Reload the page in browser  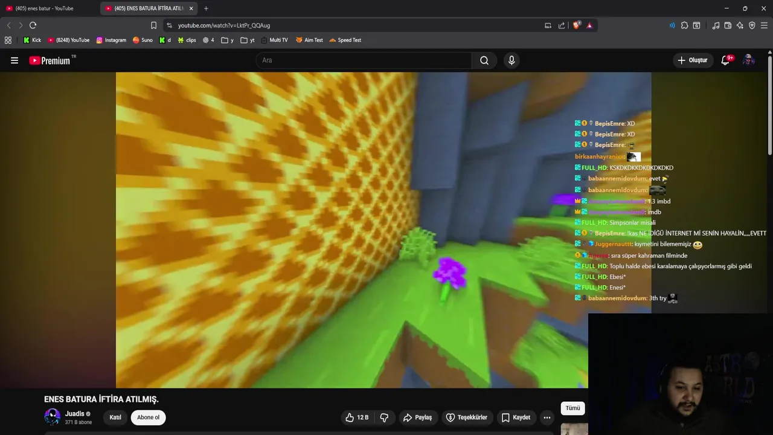[x=33, y=25]
